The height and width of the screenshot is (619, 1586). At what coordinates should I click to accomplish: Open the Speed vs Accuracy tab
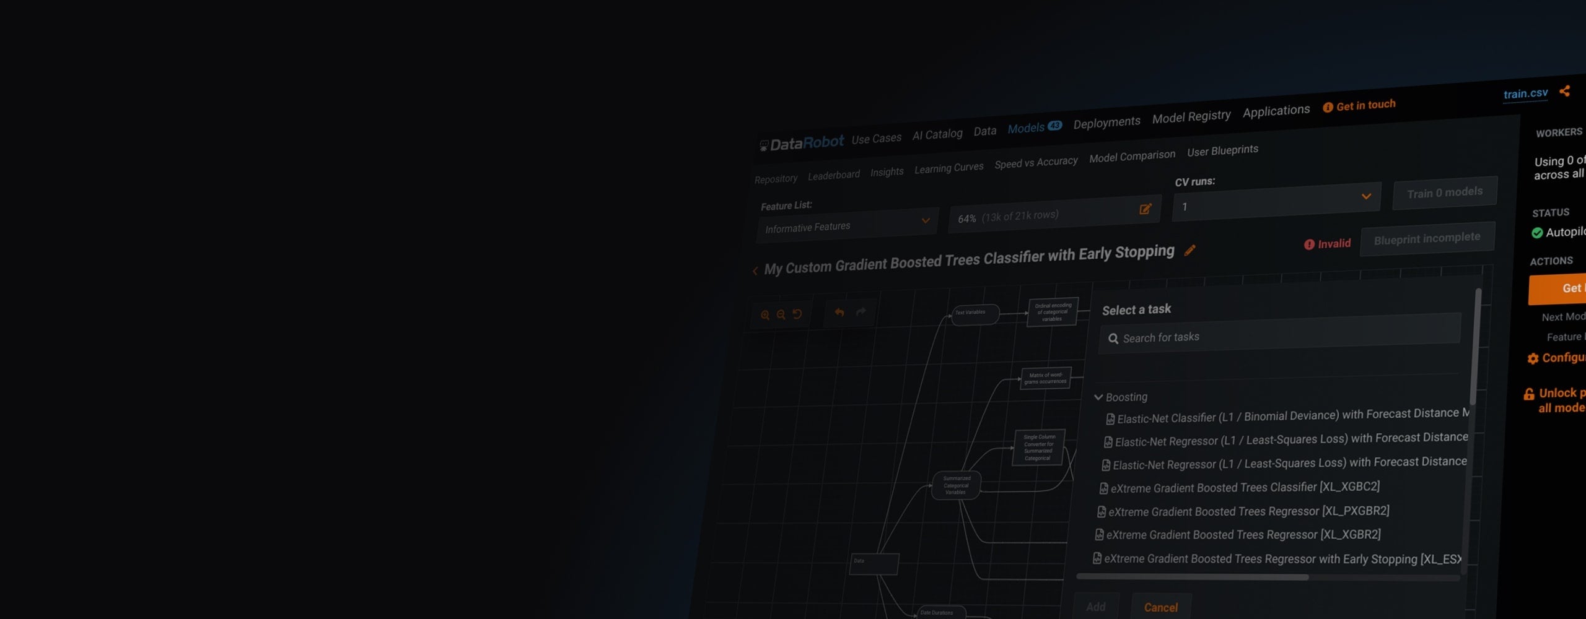pos(1036,162)
